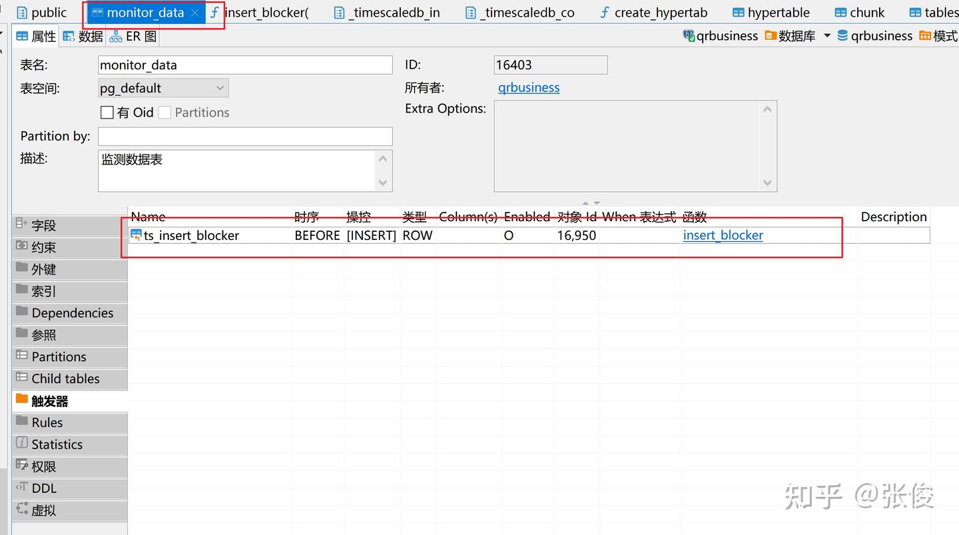Click the 外键 foreign keys icon
Image resolution: width=959 pixels, height=535 pixels.
pyautogui.click(x=22, y=269)
